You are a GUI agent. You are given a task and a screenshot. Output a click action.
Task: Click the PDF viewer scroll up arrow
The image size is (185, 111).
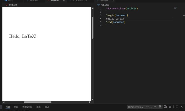point(92,8)
